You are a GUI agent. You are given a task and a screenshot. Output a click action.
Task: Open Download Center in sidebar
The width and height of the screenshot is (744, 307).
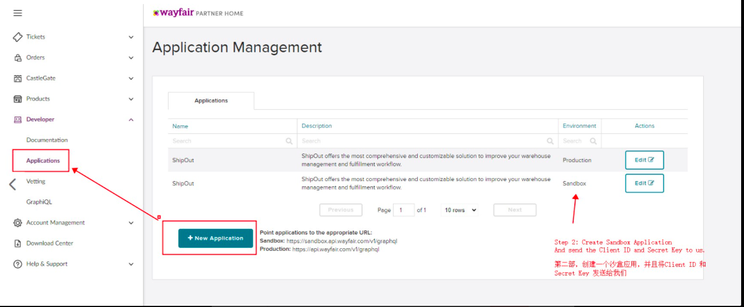(50, 243)
